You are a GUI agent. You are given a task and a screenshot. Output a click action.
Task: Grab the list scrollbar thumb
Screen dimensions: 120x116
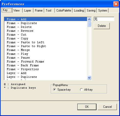pos(89,24)
